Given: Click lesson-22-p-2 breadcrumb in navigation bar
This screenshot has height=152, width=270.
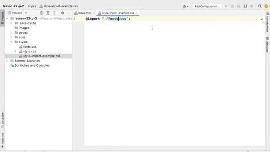Looking at the screenshot, I should (13, 6).
